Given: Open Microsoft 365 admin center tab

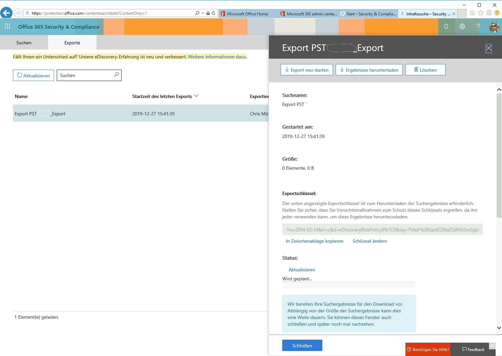Looking at the screenshot, I should (x=309, y=14).
